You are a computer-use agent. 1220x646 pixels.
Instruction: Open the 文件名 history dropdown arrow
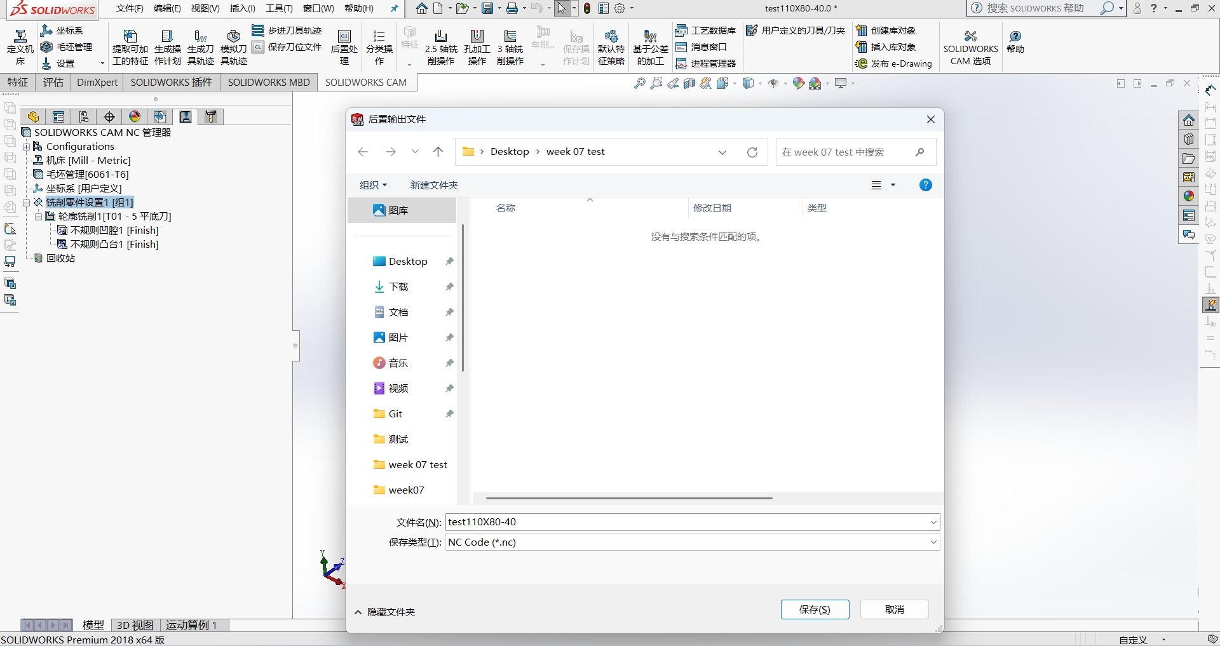pos(933,522)
